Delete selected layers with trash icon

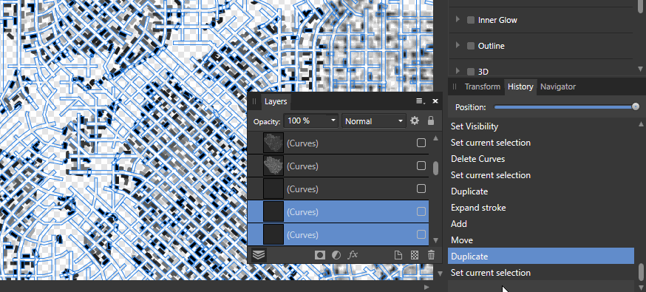click(x=431, y=255)
